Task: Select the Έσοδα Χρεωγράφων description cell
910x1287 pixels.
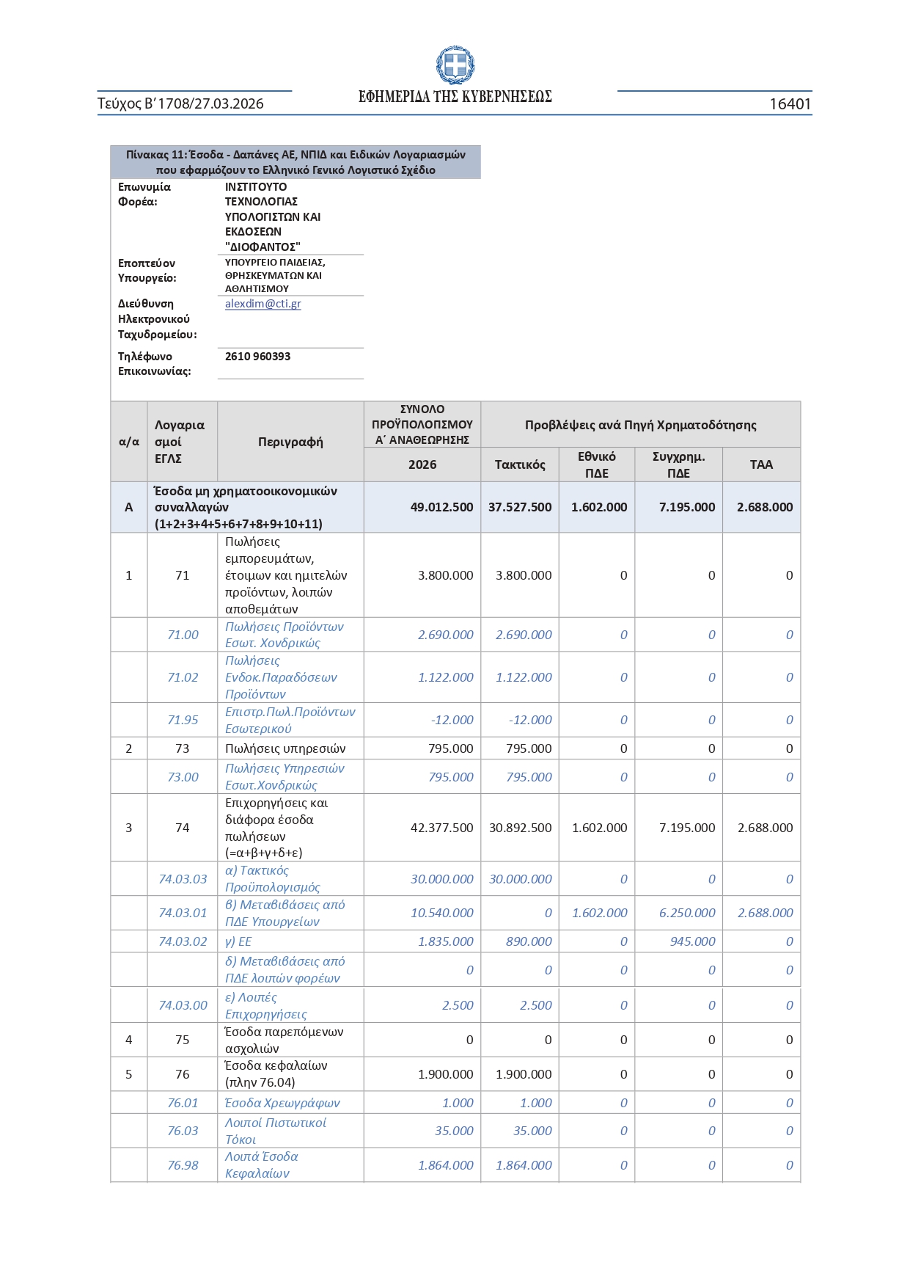Action: [x=282, y=1103]
